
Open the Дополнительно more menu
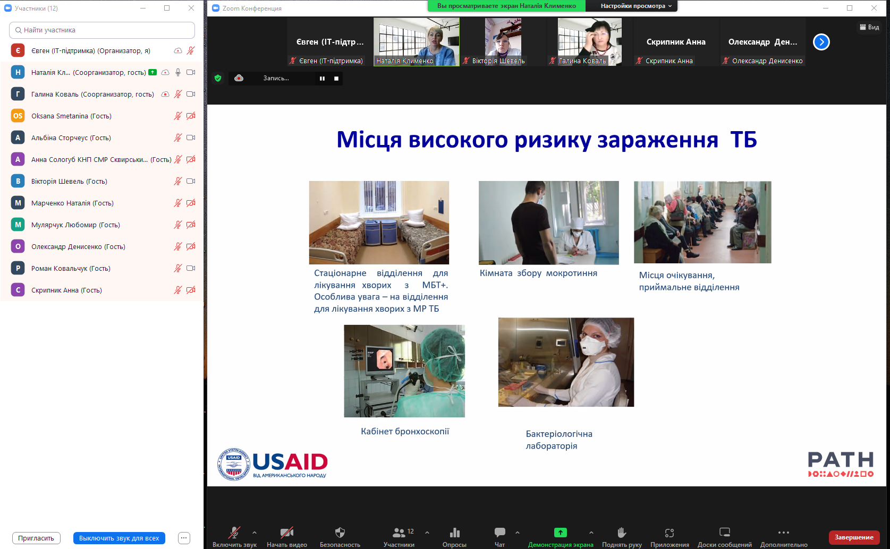784,533
